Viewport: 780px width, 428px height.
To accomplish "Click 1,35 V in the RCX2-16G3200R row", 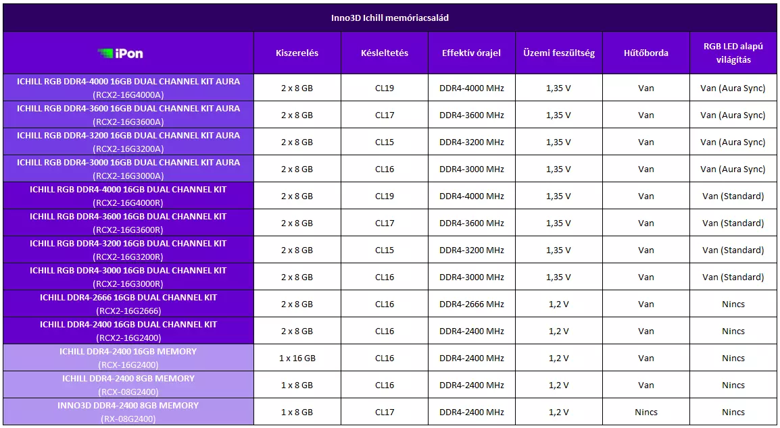I will [558, 250].
